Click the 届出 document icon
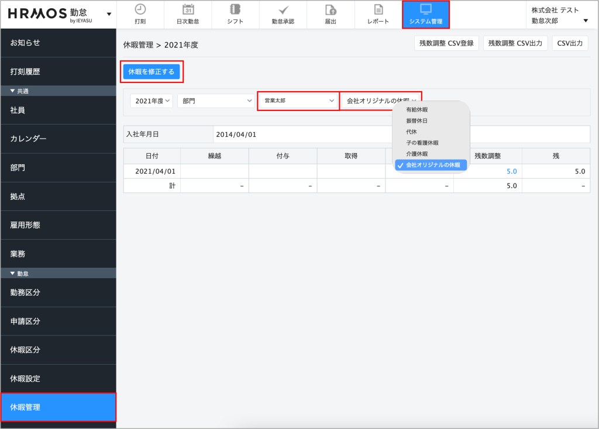The width and height of the screenshot is (599, 429). pos(331,9)
